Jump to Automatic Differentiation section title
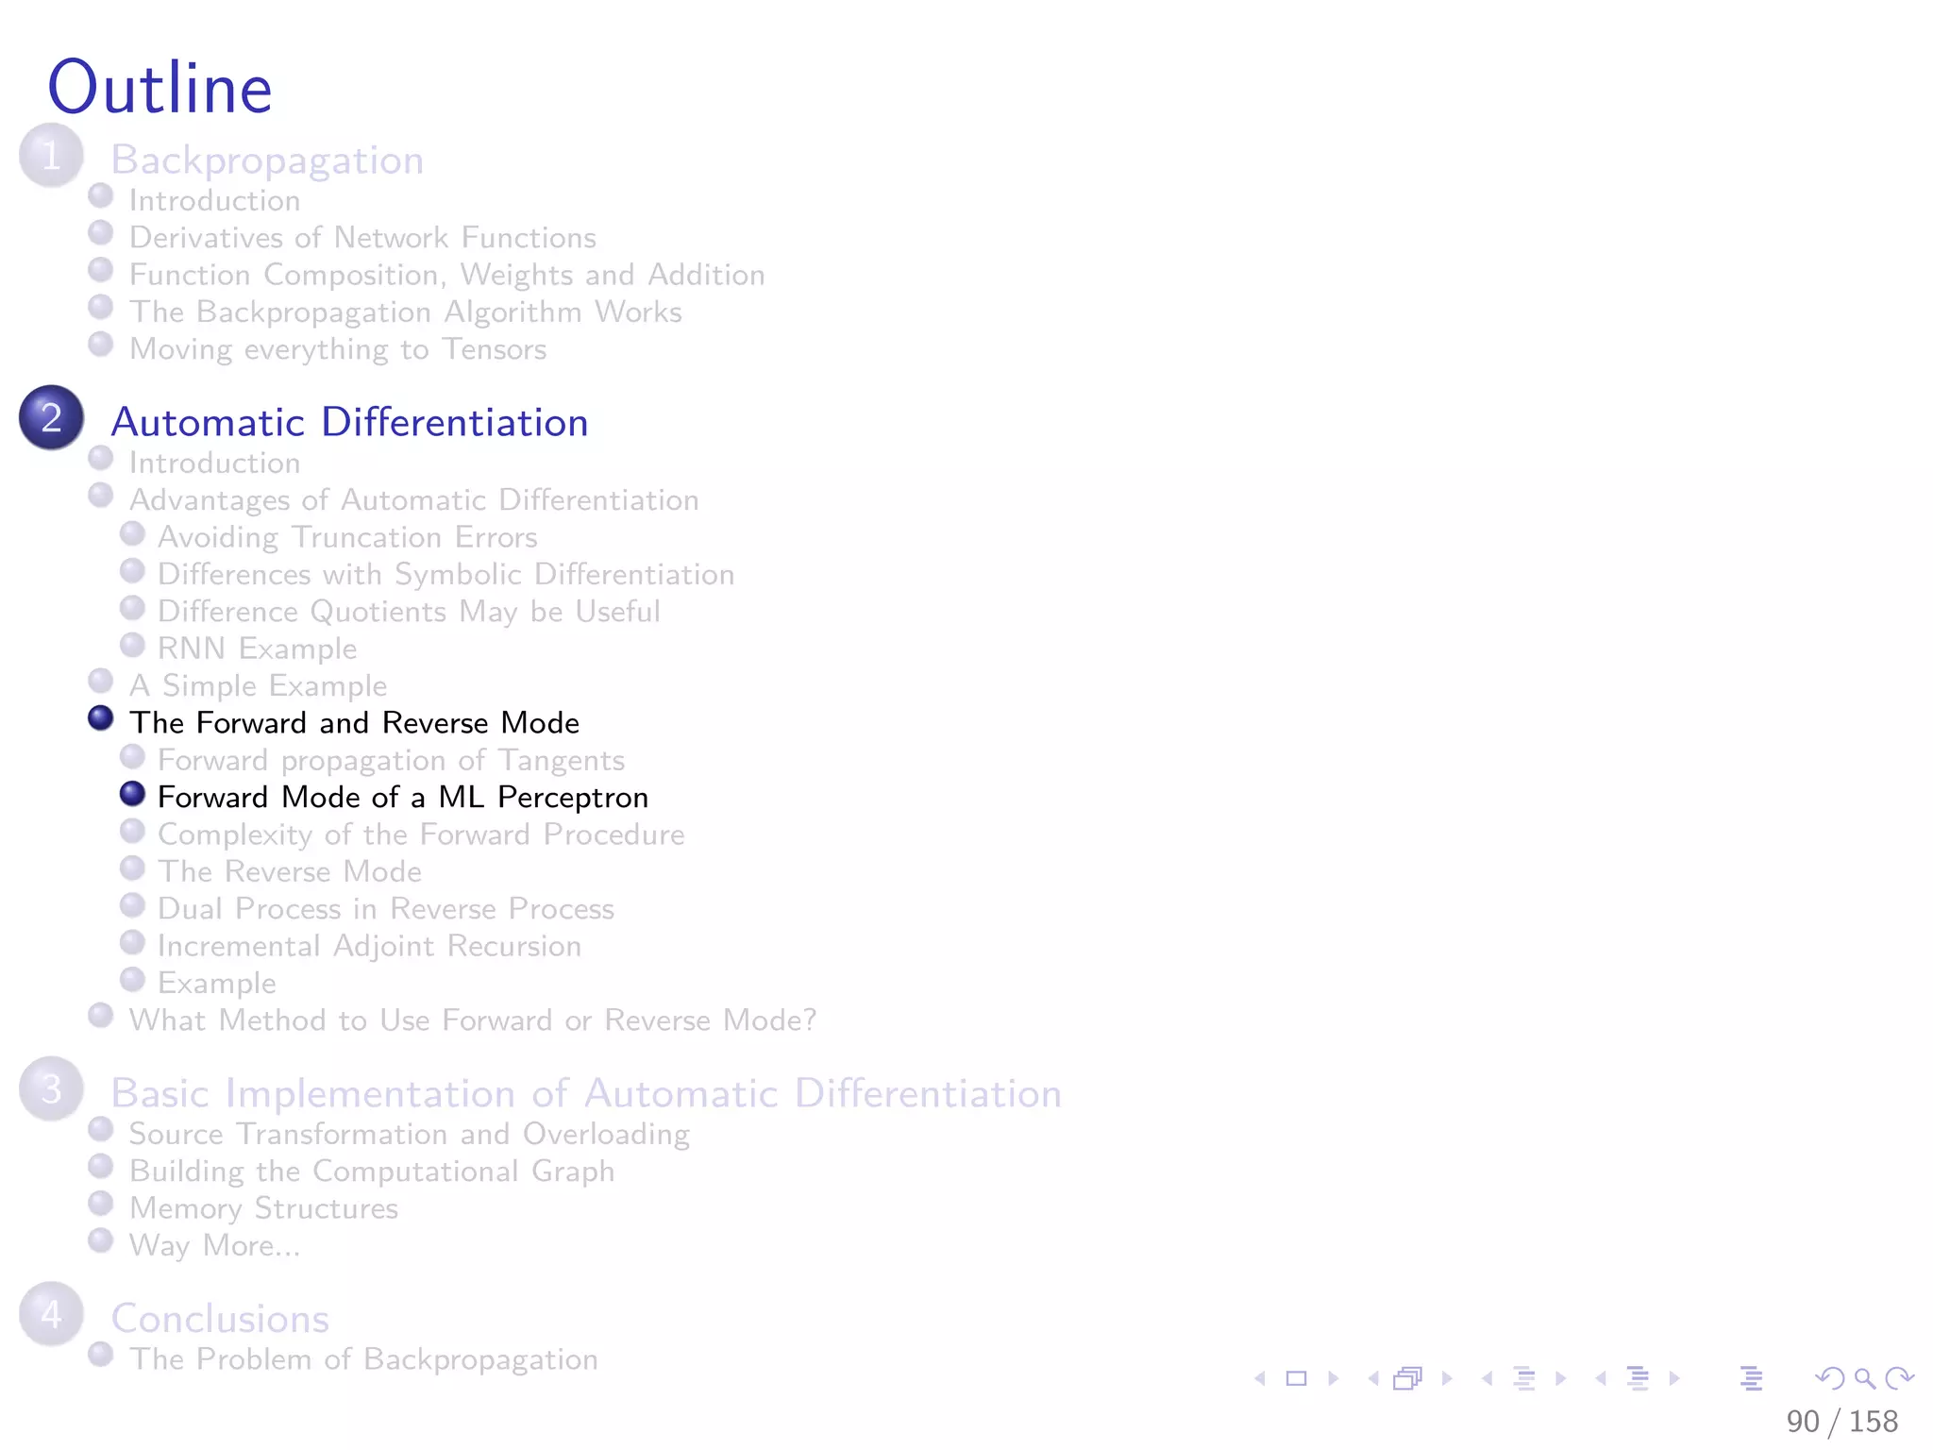The image size is (1933, 1450). [349, 422]
